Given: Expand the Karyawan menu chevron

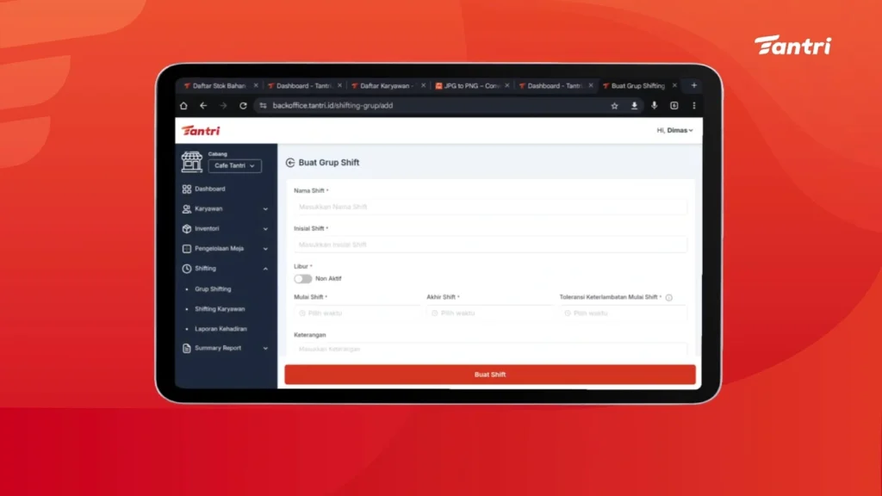Looking at the screenshot, I should point(265,209).
